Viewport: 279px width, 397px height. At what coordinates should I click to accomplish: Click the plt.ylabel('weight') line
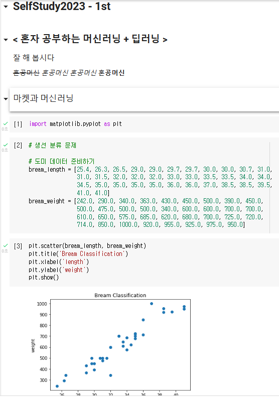(x=59, y=270)
